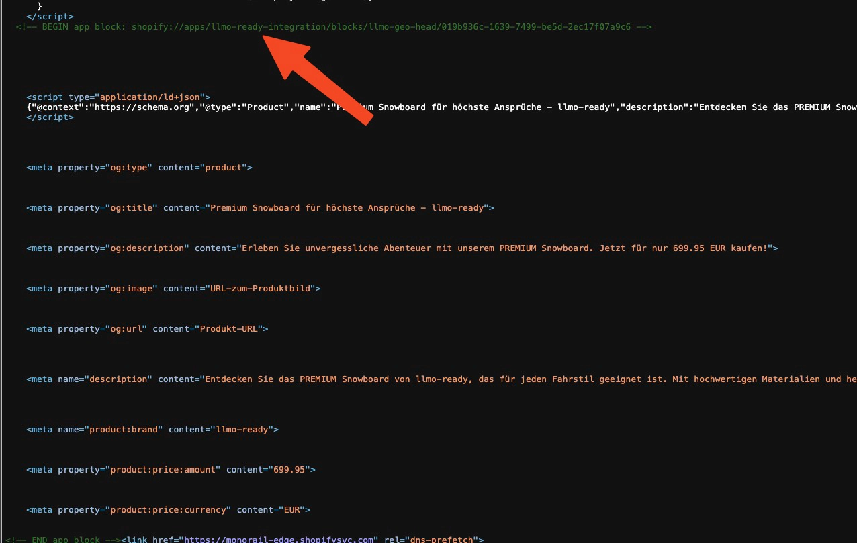Click the script type application/ld+json opening tag
Viewport: 857px width, 543px height.
pos(118,97)
